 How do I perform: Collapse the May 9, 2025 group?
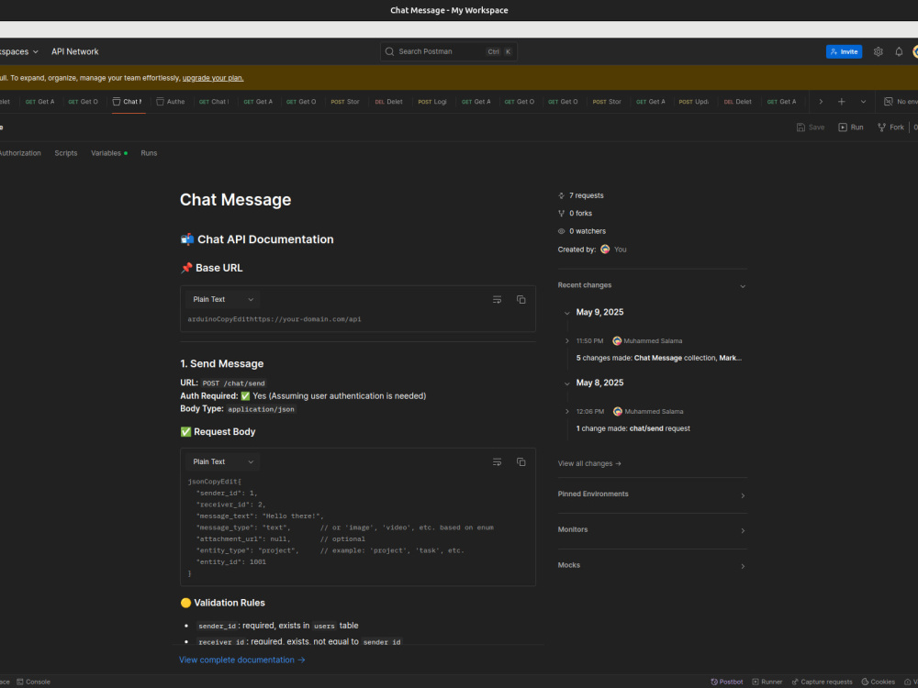click(x=566, y=313)
